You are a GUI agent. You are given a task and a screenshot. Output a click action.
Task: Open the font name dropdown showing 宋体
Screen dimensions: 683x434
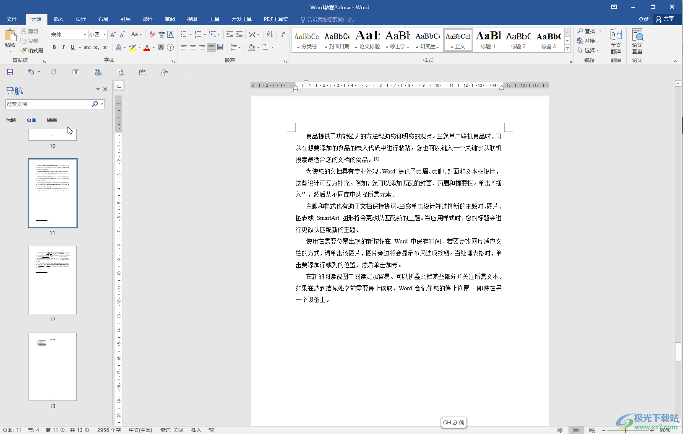coord(85,34)
